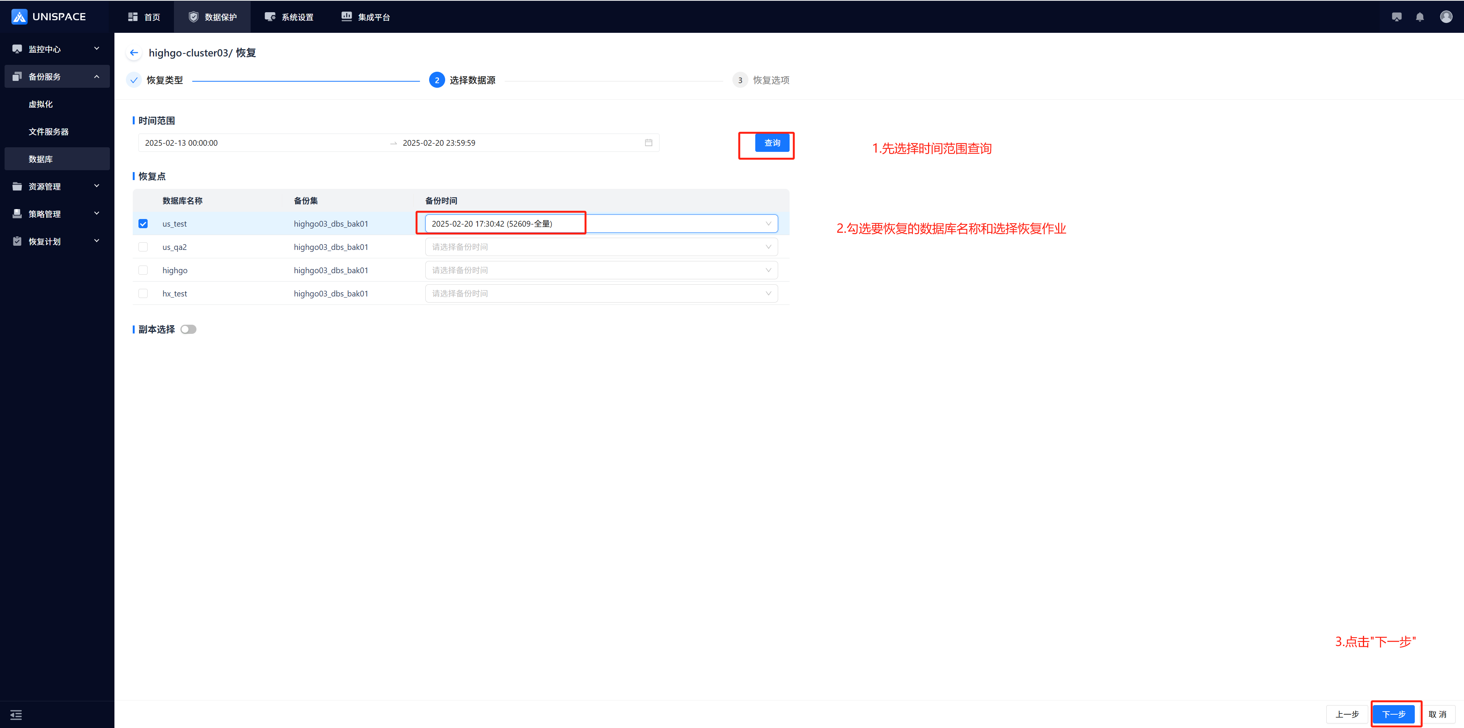1464x728 pixels.
Task: Tick the hx_test database checkbox
Action: coord(143,294)
